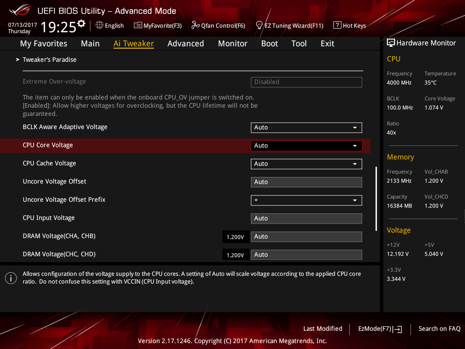Screen dimensions: 465x349
Task: Switch to the Main tab
Action: pyautogui.click(x=90, y=44)
